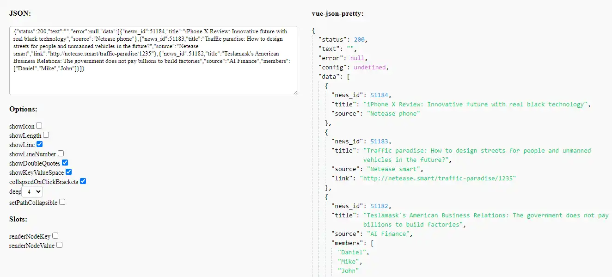612x277 pixels.
Task: Collapse the object containing news_id 51183
Action: [x=327, y=132]
